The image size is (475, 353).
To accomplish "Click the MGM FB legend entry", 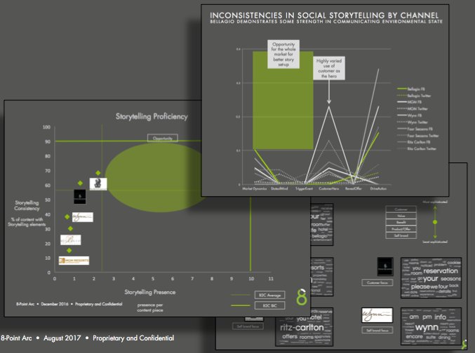I will [410, 102].
